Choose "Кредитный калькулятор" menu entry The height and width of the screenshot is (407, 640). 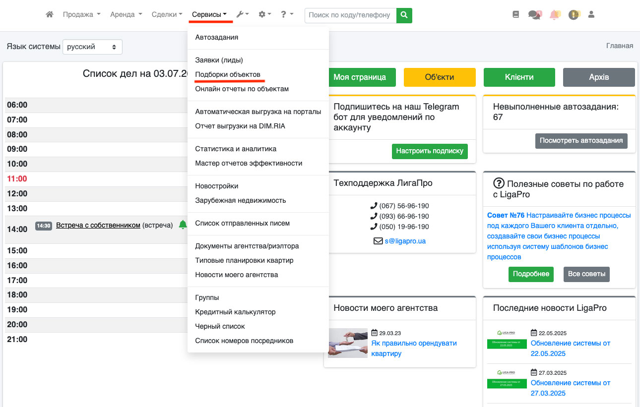[x=235, y=312]
